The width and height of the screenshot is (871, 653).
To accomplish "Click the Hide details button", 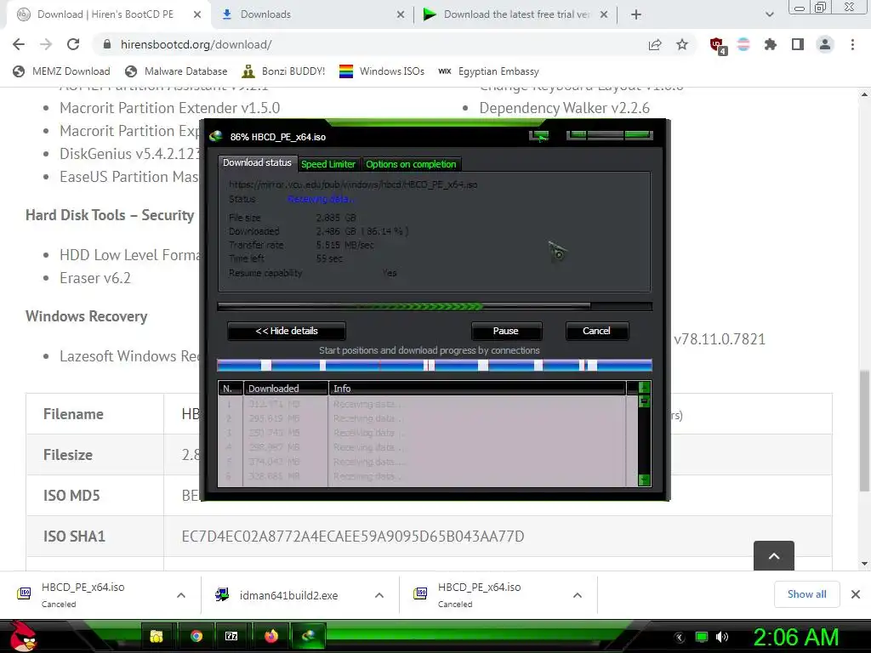I will click(287, 331).
